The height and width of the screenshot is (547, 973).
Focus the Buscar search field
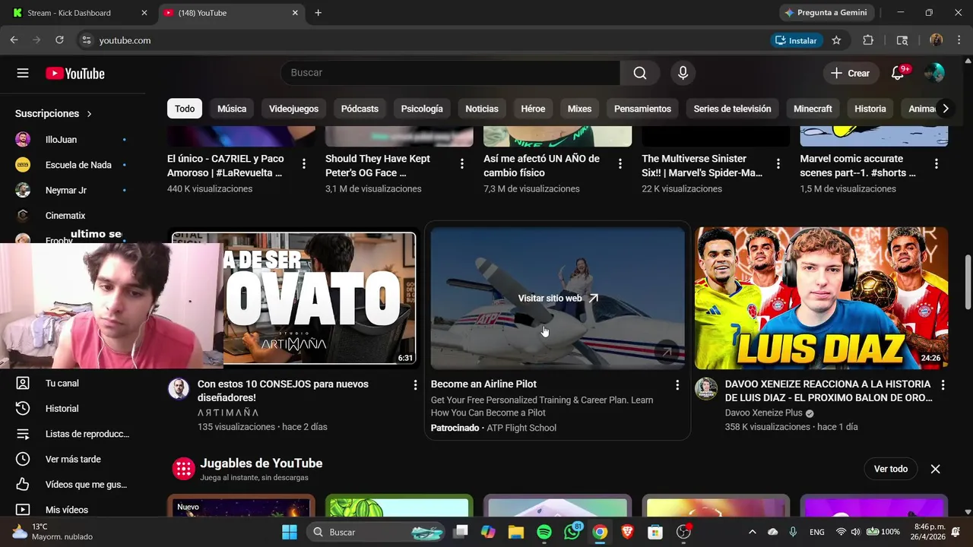451,73
